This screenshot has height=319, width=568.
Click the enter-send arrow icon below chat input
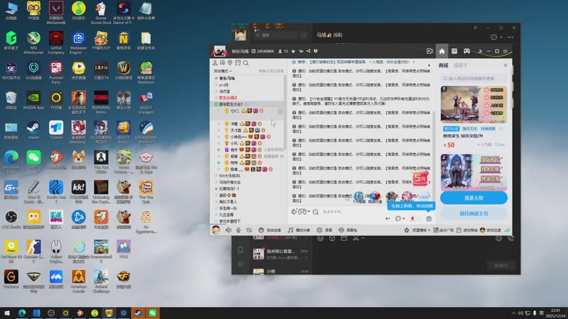click(387, 219)
